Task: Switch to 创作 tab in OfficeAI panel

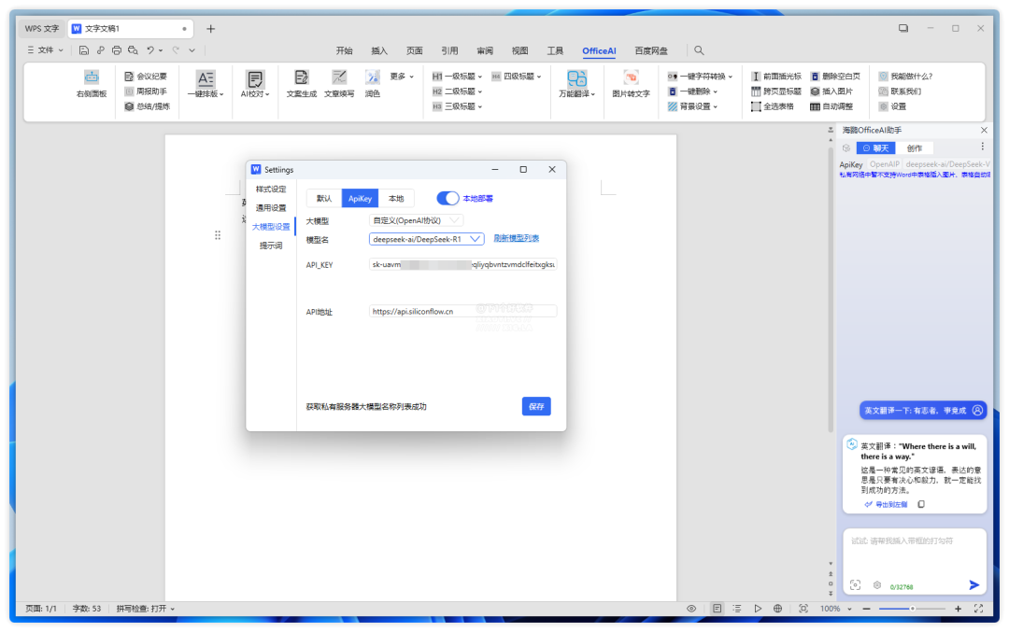Action: (x=915, y=147)
